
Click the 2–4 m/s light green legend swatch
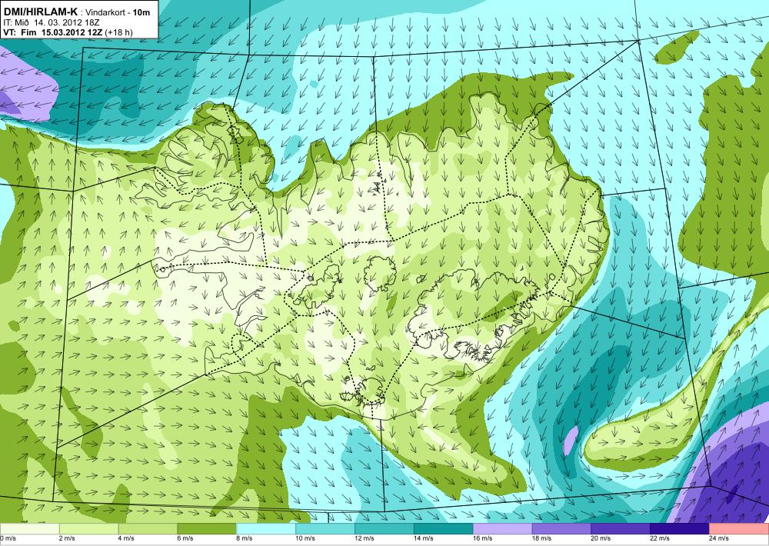(88, 529)
